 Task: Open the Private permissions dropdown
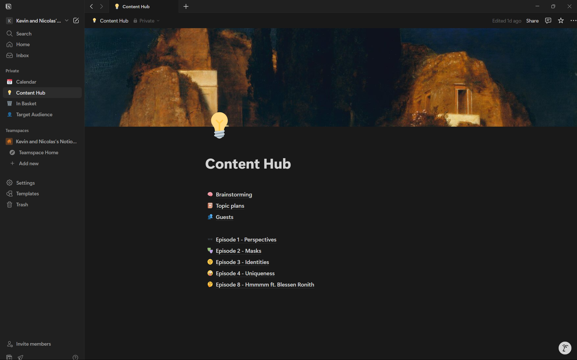point(147,21)
